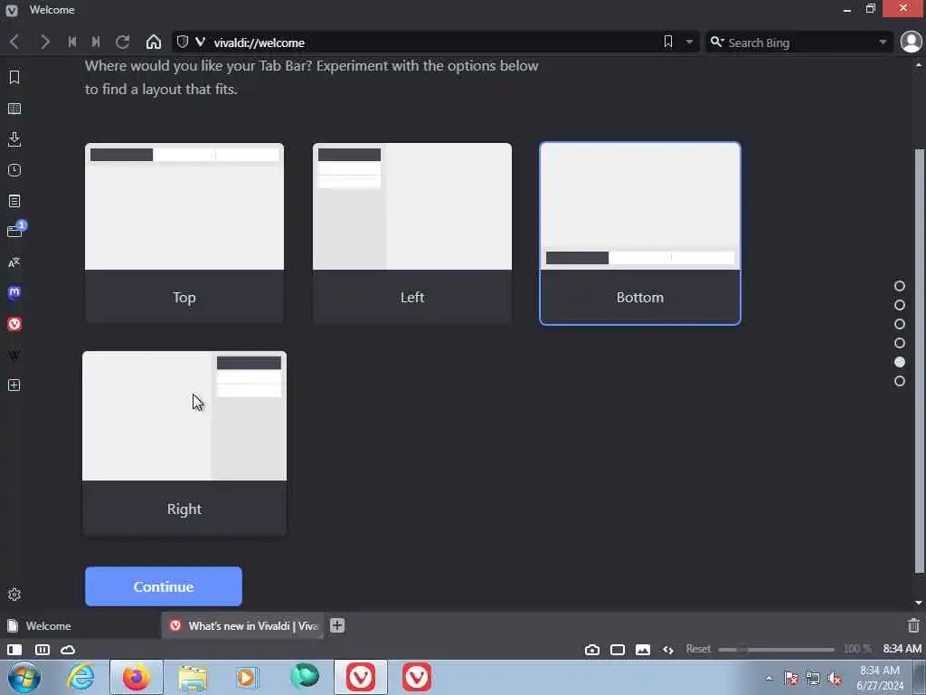Open the user profile avatar
This screenshot has width=926, height=695.
pyautogui.click(x=912, y=42)
